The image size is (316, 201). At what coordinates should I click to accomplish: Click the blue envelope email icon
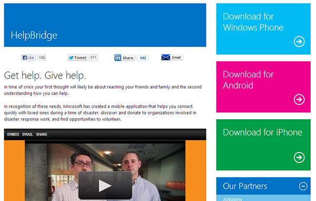tap(166, 58)
